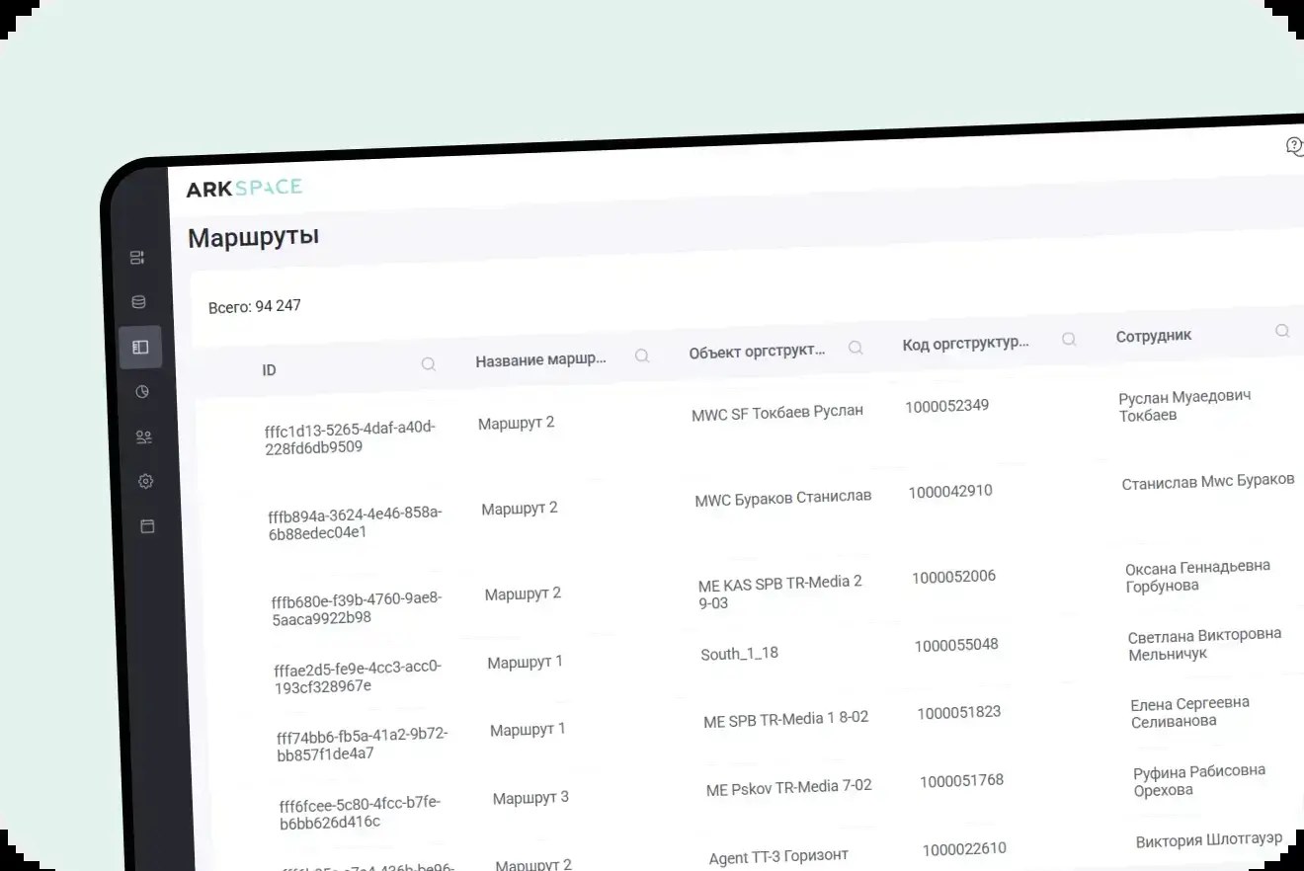Search in the Объект оргструктуры column
1304x871 pixels.
pyautogui.click(x=856, y=348)
